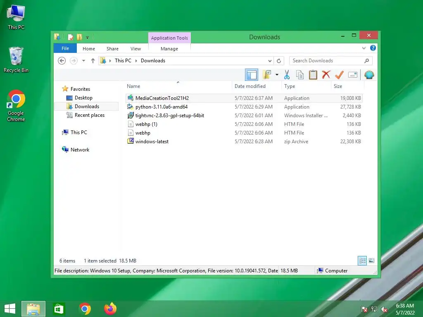The height and width of the screenshot is (317, 423).
Task: Expand the arrow after This PC in the breadcrumb
Action: click(136, 61)
